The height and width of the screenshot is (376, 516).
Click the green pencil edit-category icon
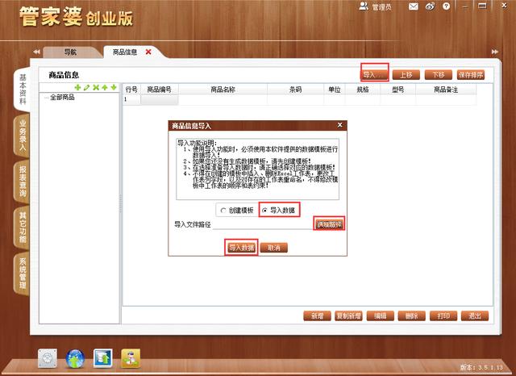point(86,87)
